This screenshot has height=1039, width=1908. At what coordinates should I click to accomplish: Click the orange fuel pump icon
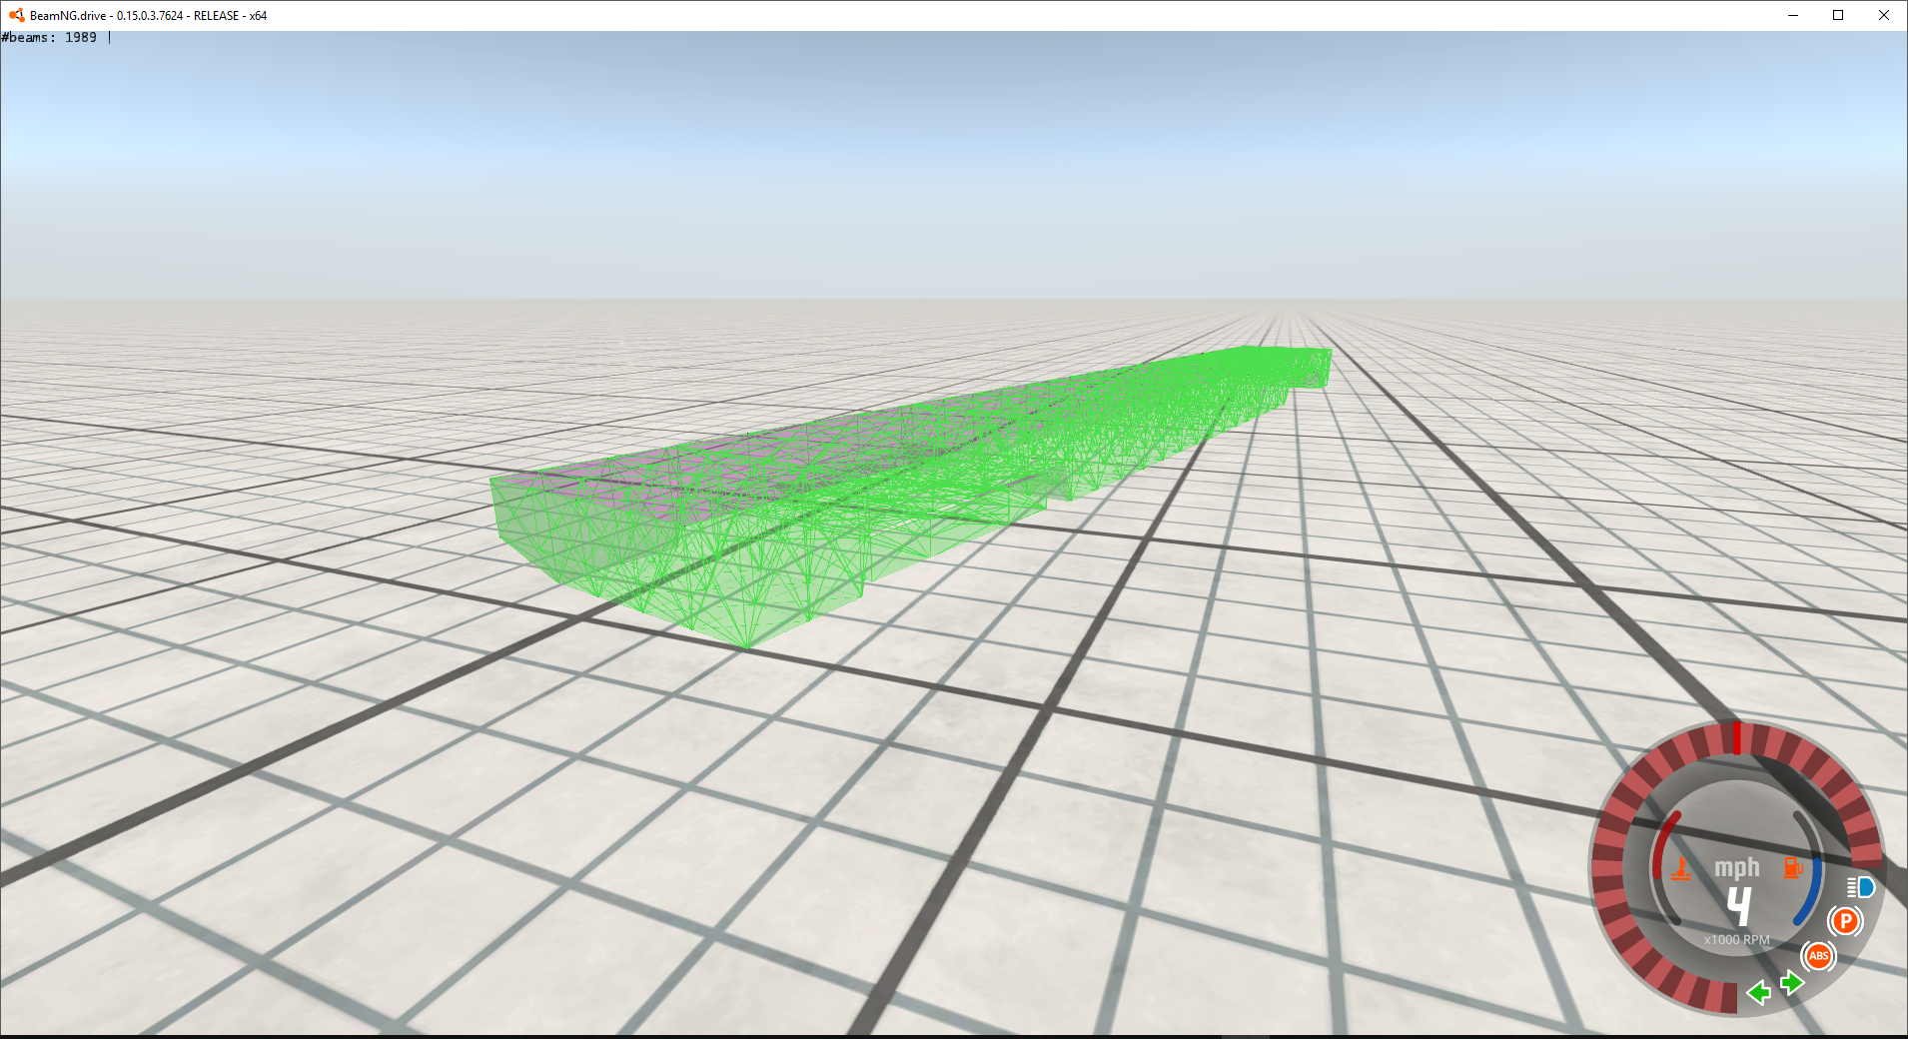tap(1793, 866)
